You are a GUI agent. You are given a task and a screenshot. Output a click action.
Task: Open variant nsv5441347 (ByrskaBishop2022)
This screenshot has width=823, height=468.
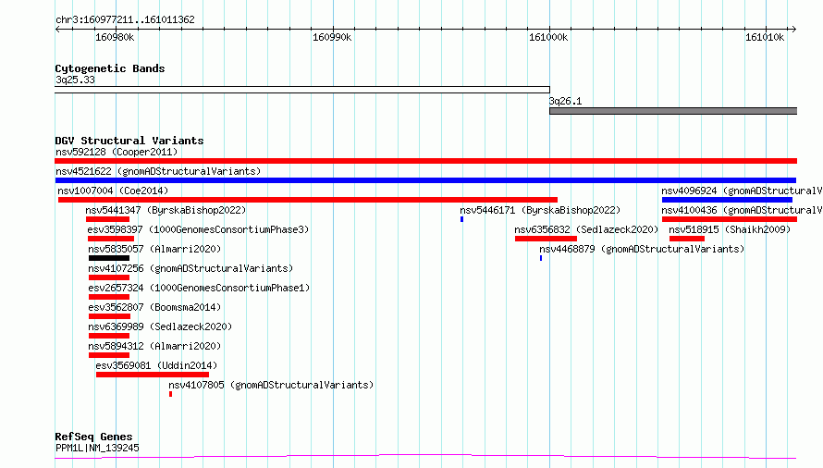click(x=166, y=210)
